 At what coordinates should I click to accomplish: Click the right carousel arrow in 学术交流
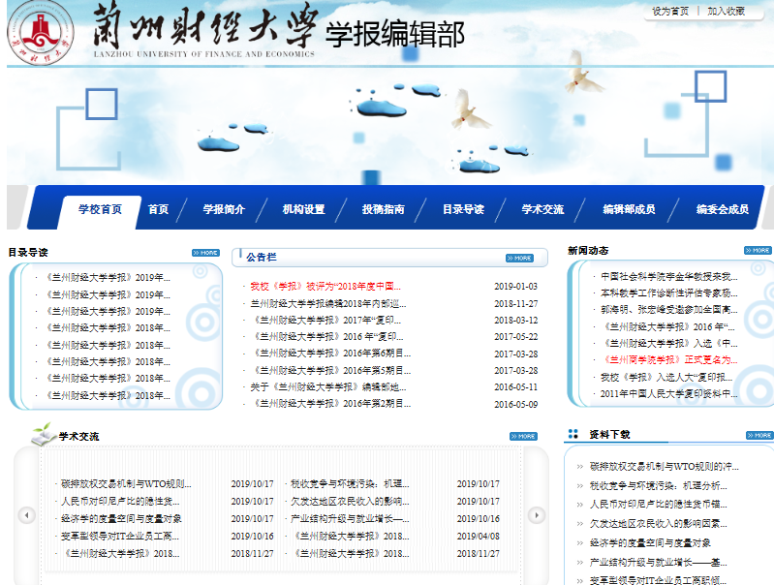coord(536,515)
